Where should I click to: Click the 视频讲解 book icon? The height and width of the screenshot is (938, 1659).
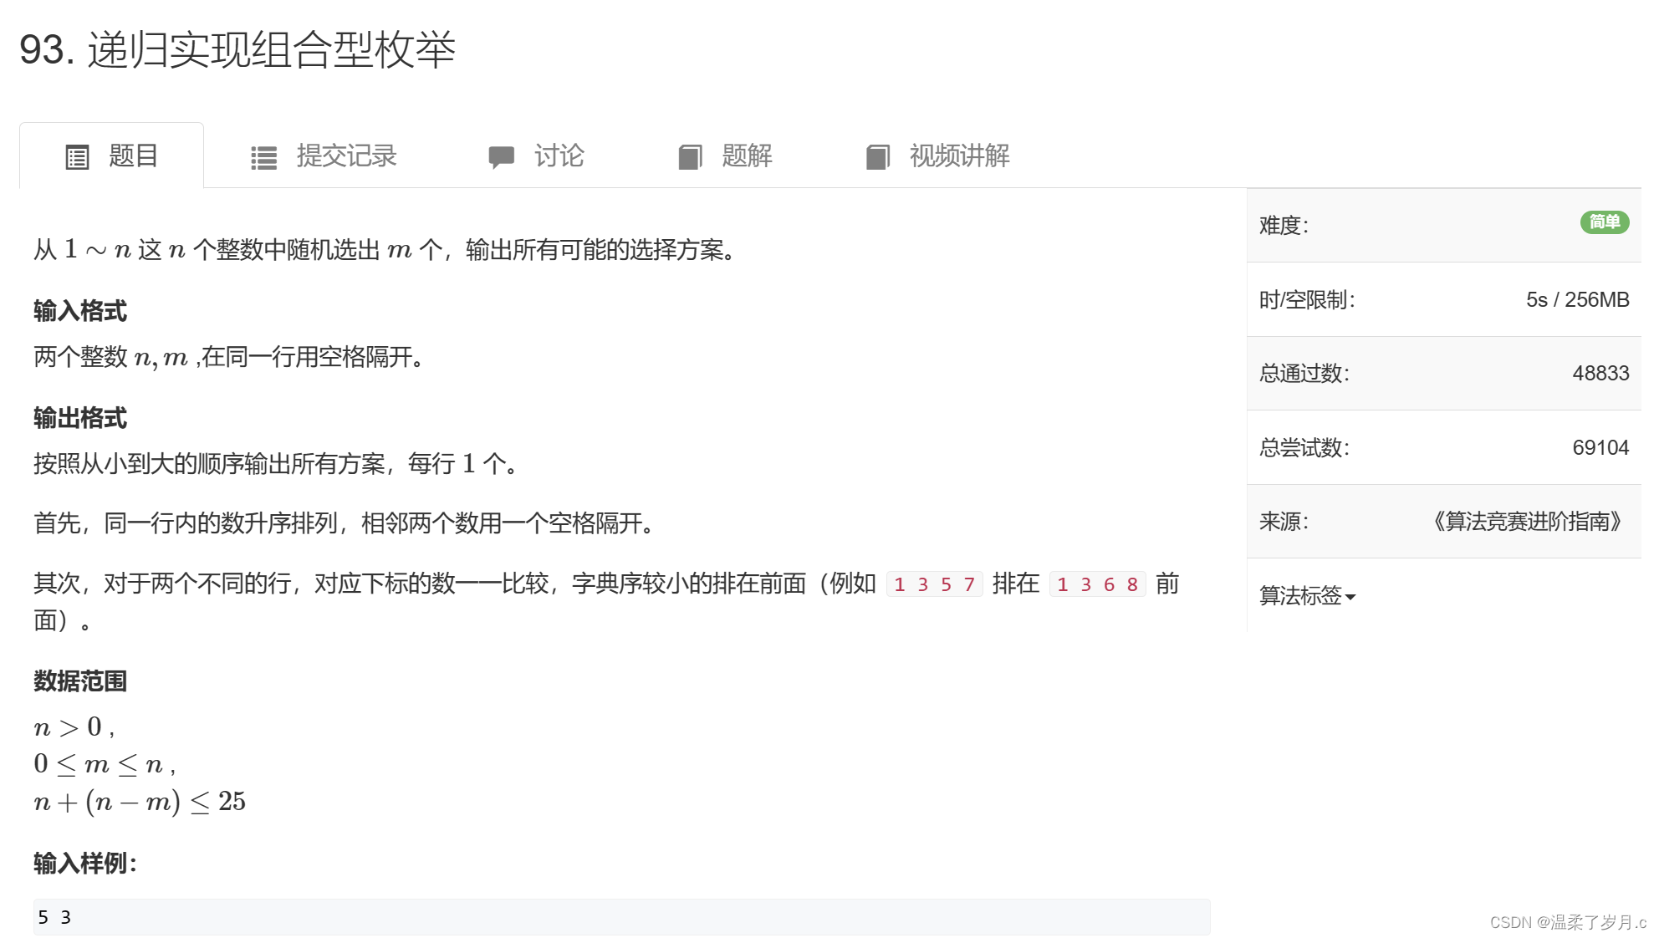point(877,157)
